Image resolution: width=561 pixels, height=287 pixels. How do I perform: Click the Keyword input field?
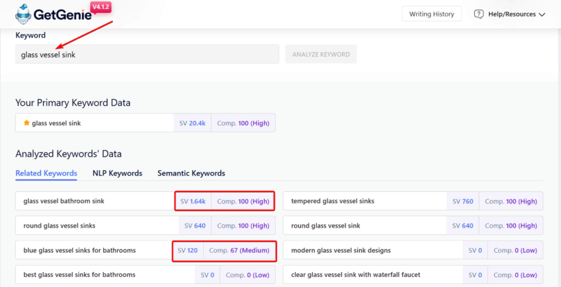(147, 55)
